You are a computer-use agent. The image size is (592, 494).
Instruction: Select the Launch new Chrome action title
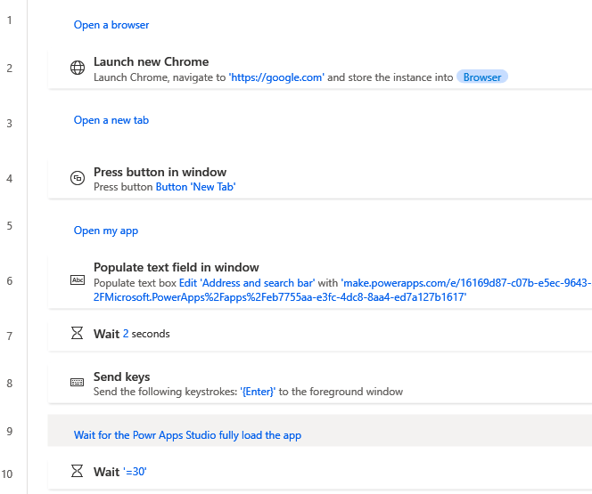[x=151, y=61]
